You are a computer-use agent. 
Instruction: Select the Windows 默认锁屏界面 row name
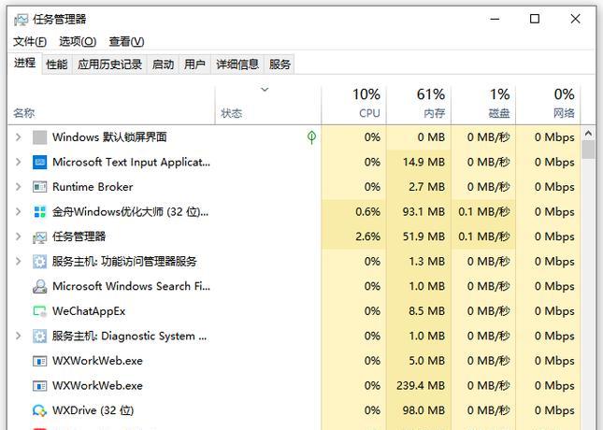109,136
